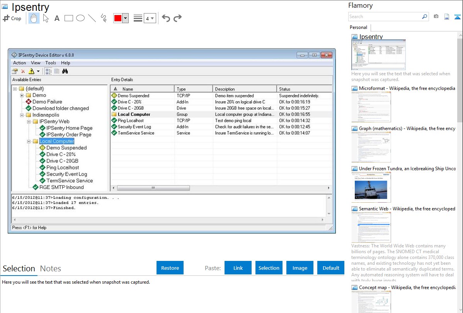Choose the text annotation tool
The height and width of the screenshot is (313, 463).
57,18
